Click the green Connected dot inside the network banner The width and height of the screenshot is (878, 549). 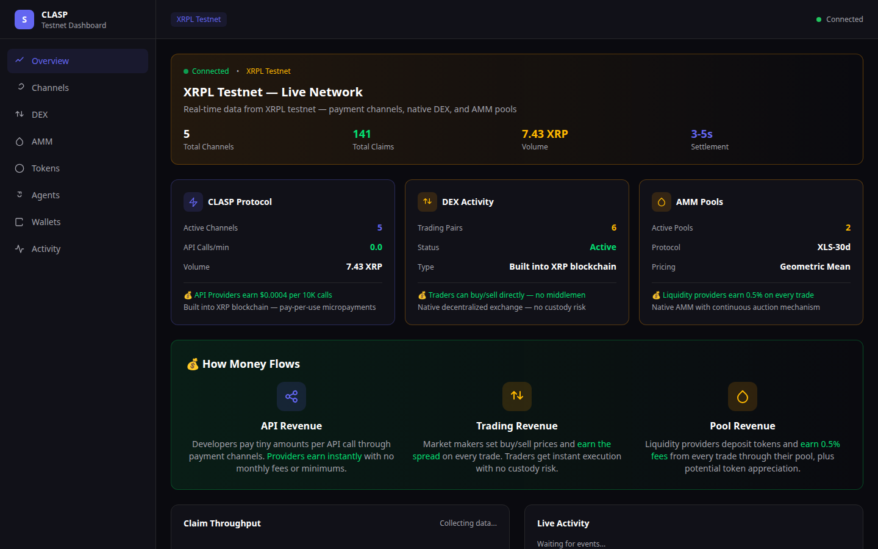[185, 71]
